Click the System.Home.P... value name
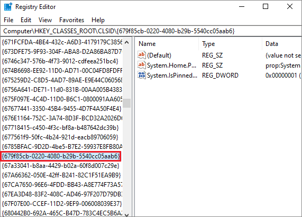 tap(171, 65)
